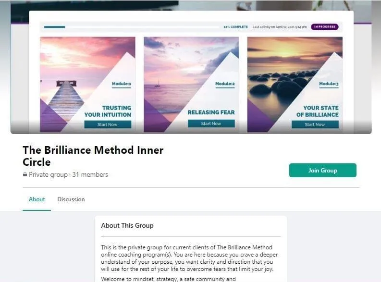
Task: Select the About tab
Action: 37,199
